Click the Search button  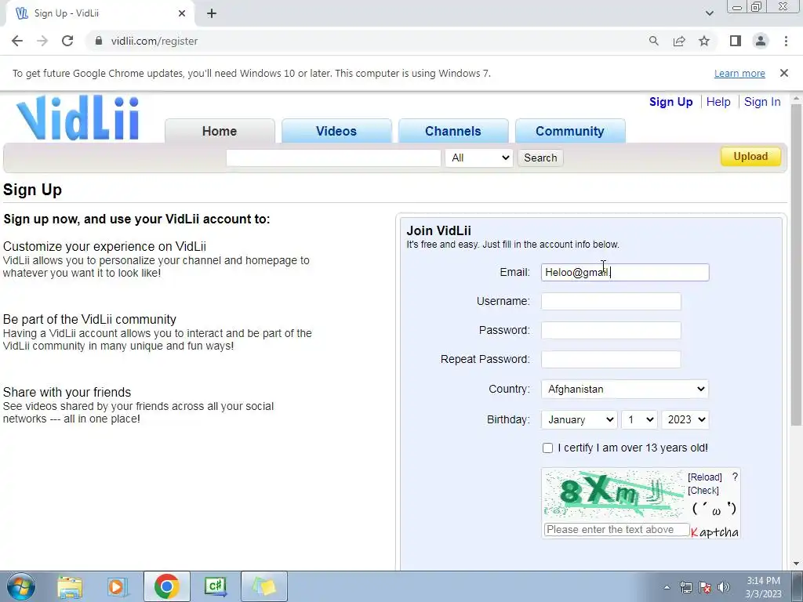tap(540, 158)
